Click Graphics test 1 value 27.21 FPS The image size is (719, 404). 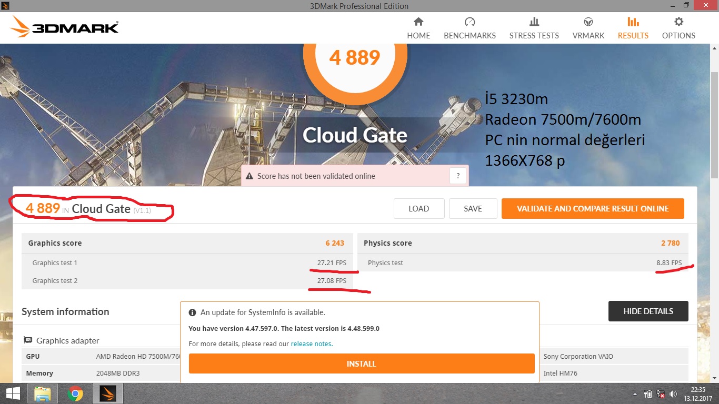click(332, 262)
